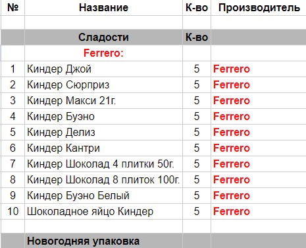This screenshot has height=248, width=306.
Task: Click the К-во cell in Сладости row
Action: pyautogui.click(x=197, y=37)
